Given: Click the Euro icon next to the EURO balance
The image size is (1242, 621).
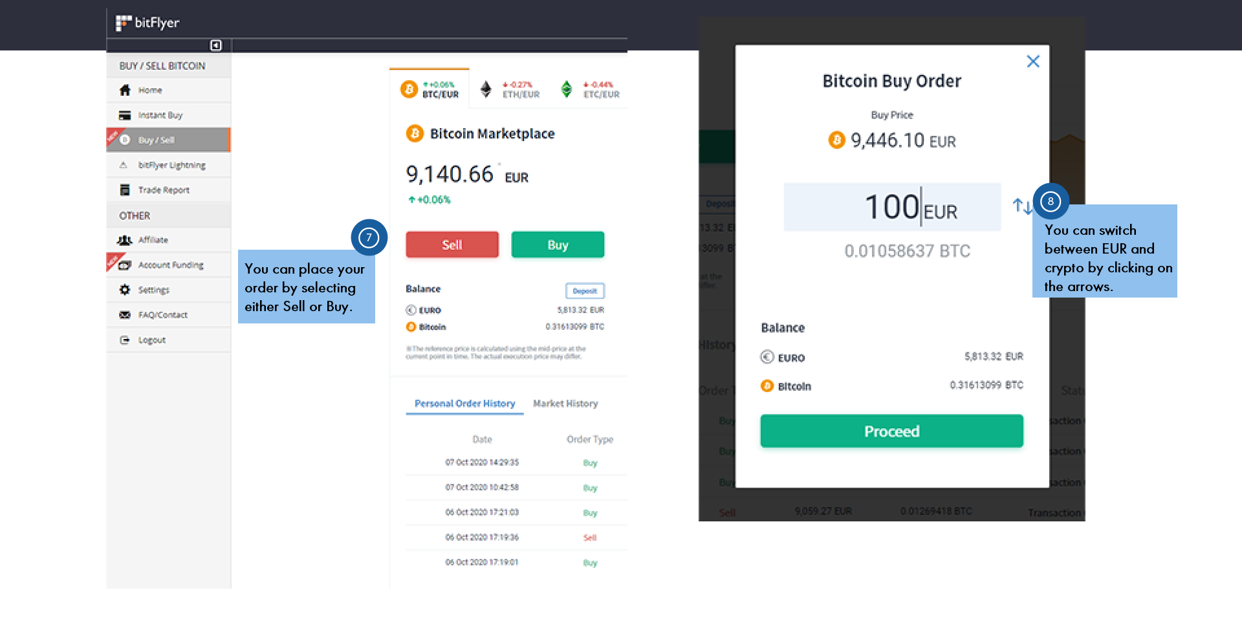Looking at the screenshot, I should coord(411,310).
